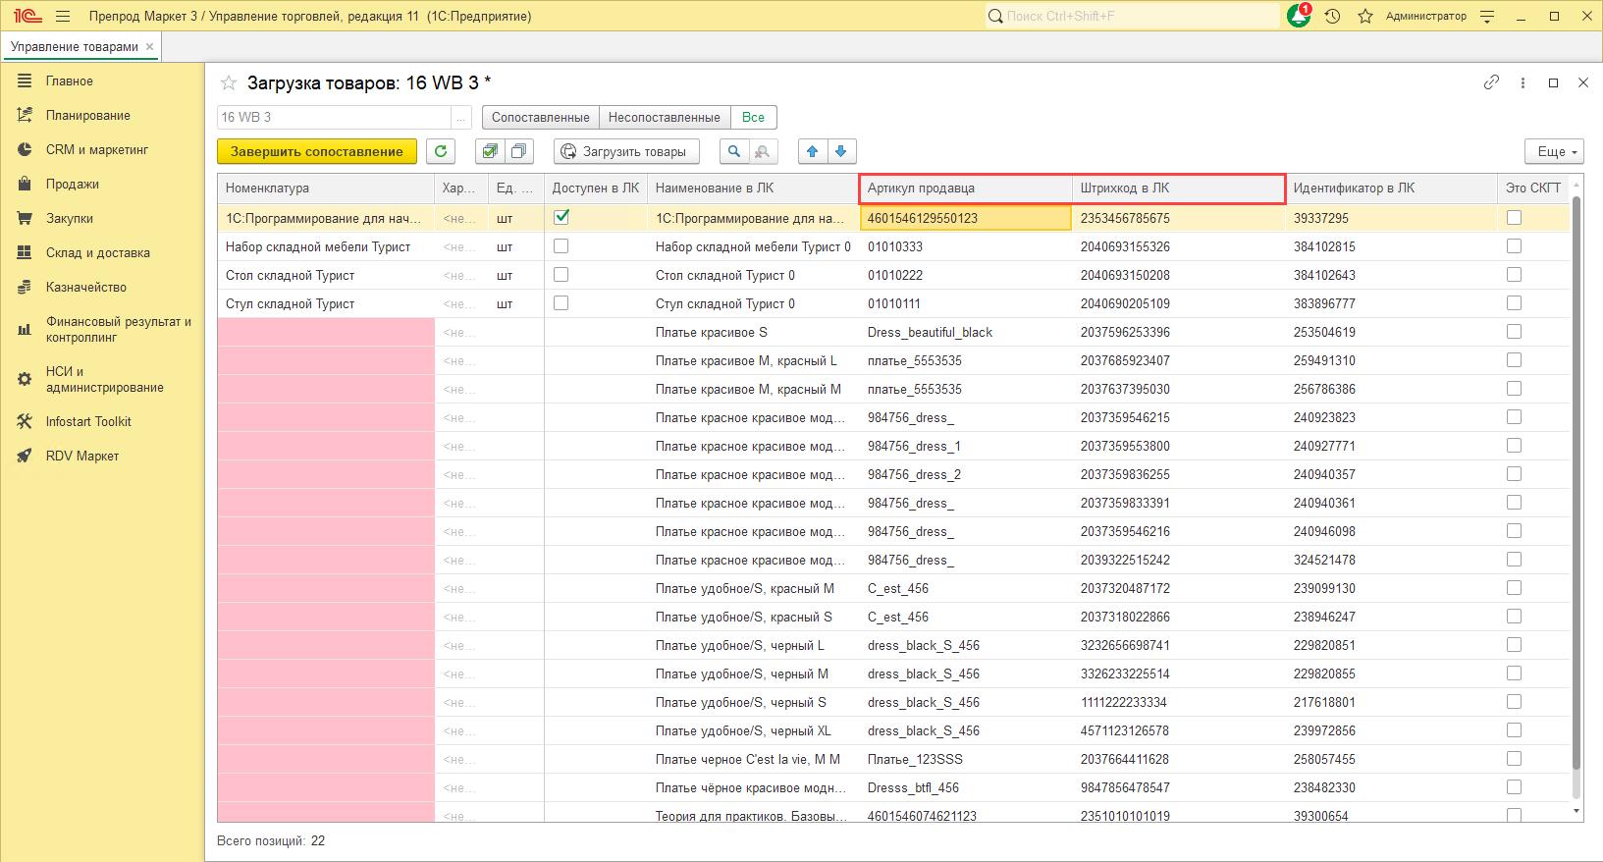Move row down with blue arrow
The image size is (1603, 862).
click(x=841, y=151)
